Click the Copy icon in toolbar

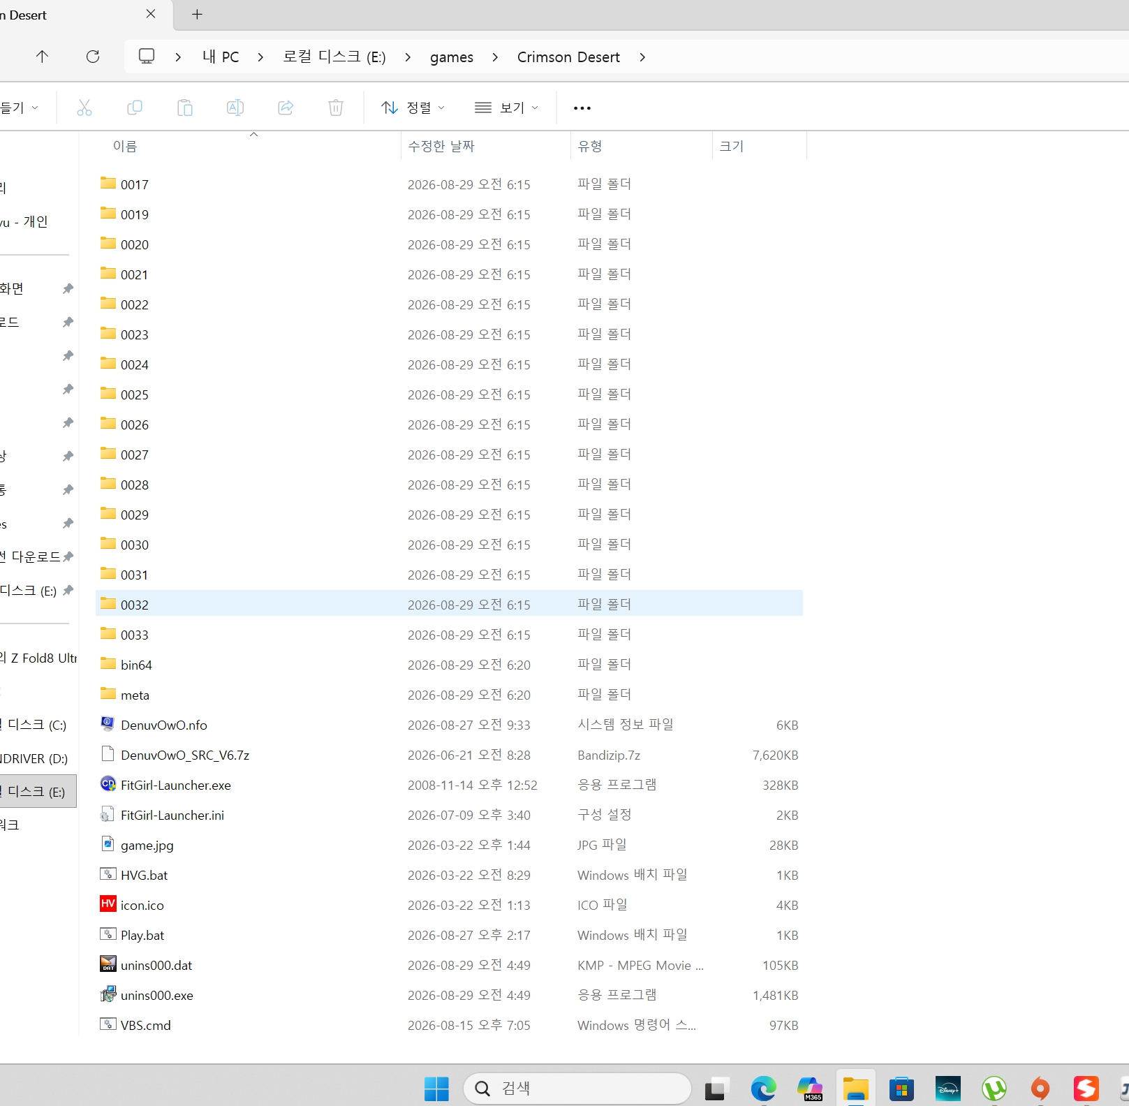[135, 108]
